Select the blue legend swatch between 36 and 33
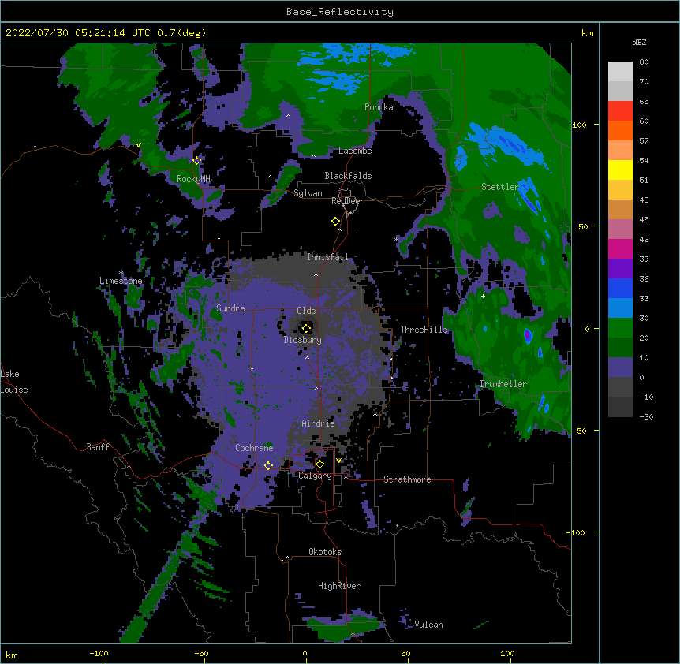The image size is (680, 664). click(620, 288)
